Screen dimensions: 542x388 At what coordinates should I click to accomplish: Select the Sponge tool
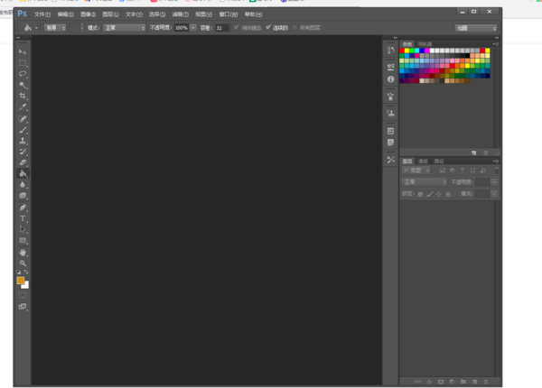click(x=23, y=196)
